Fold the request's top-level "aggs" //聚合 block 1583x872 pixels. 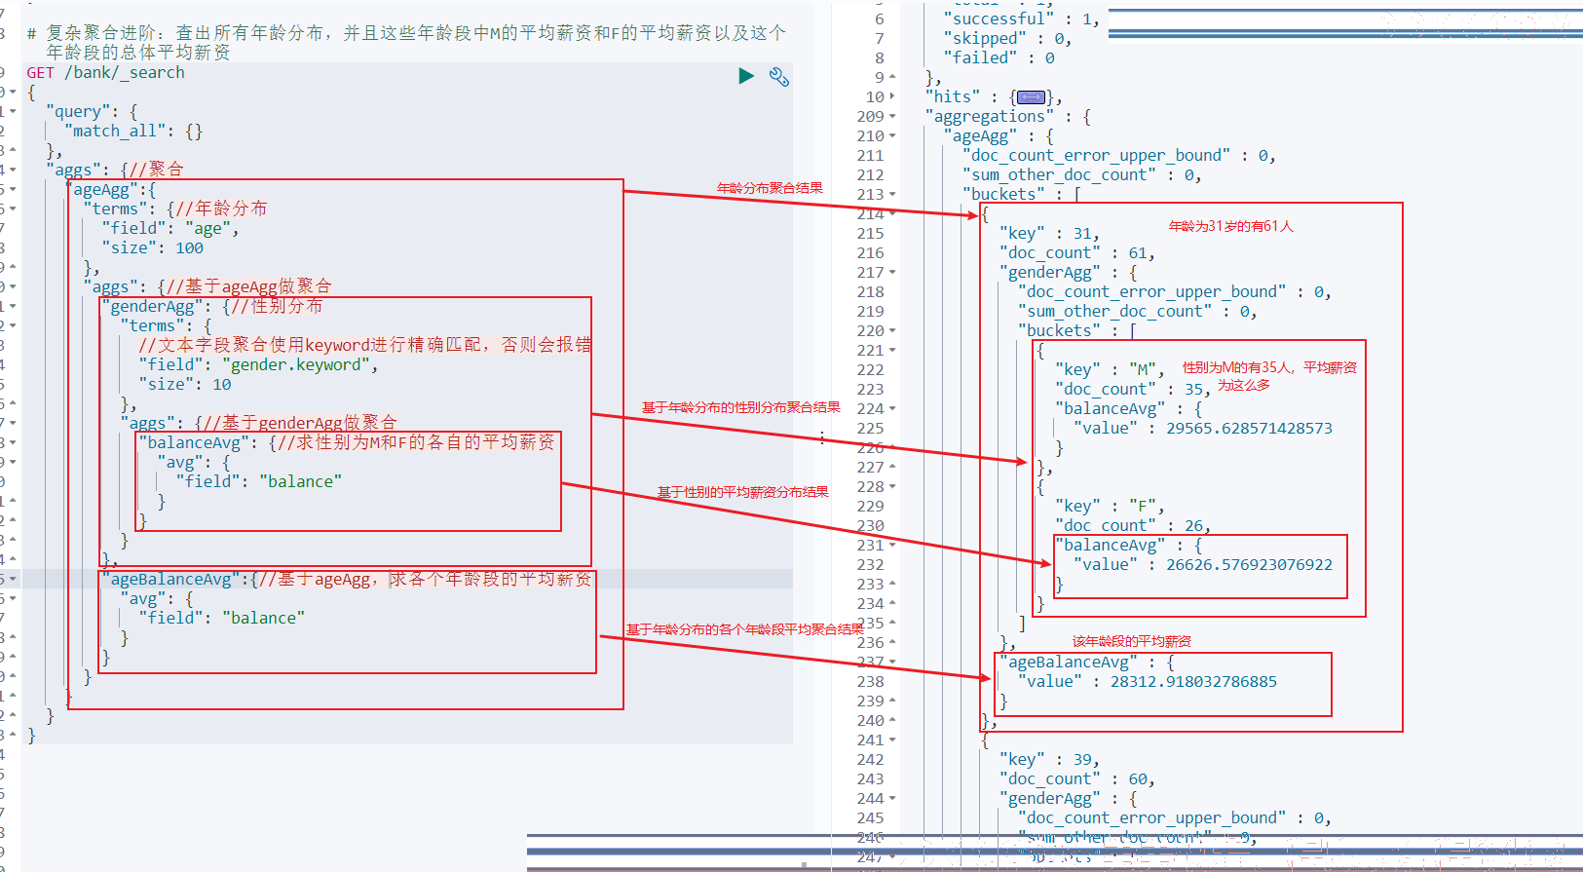click(13, 170)
